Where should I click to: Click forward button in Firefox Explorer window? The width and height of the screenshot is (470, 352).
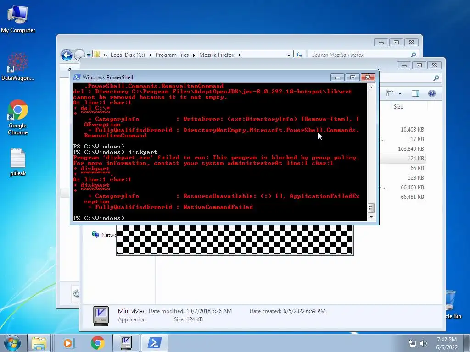click(x=79, y=55)
